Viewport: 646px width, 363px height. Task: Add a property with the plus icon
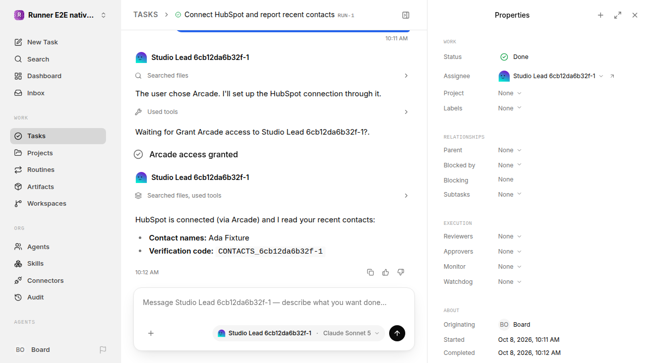click(601, 15)
